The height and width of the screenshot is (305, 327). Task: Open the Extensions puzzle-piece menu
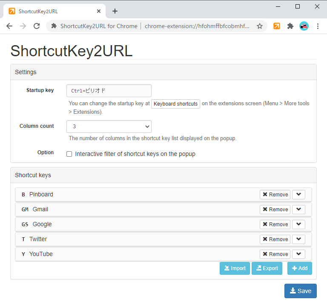pyautogui.click(x=290, y=26)
